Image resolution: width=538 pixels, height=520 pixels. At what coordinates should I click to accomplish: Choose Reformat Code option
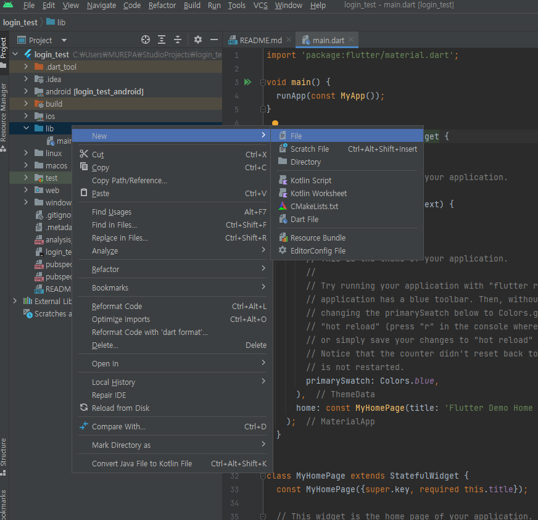click(173, 307)
